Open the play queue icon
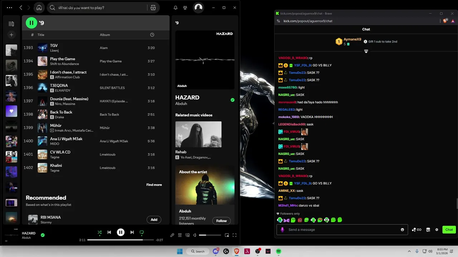The width and height of the screenshot is (458, 257). (x=180, y=235)
